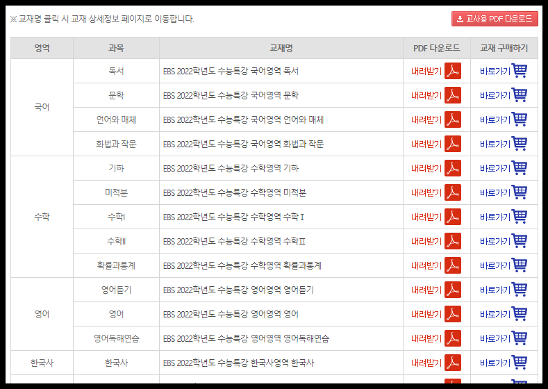This screenshot has width=548, height=389.
Task: Click cart icon for 한국사 row
Action: [519, 362]
